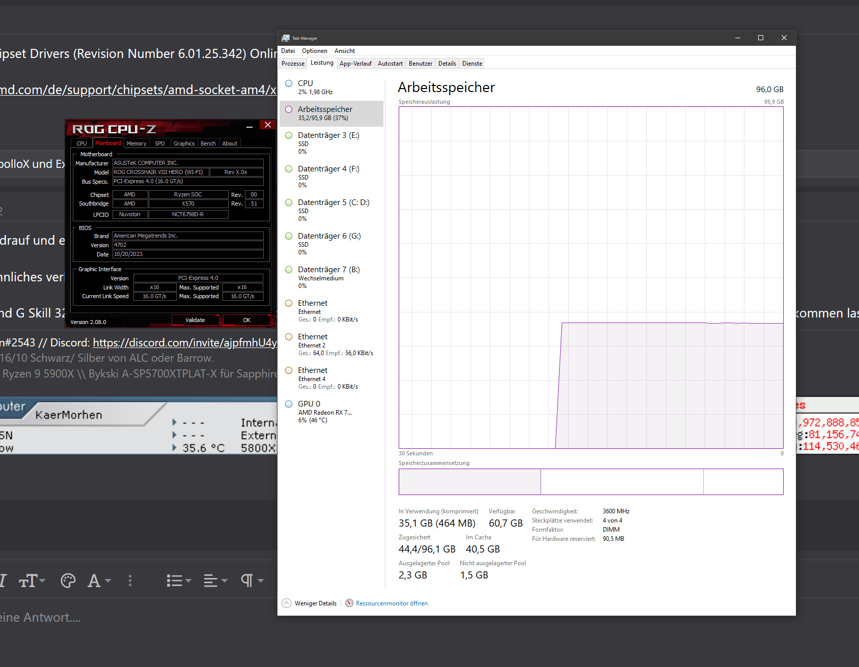This screenshot has width=859, height=667.
Task: Switch to the Prozesse tab
Action: coord(293,64)
